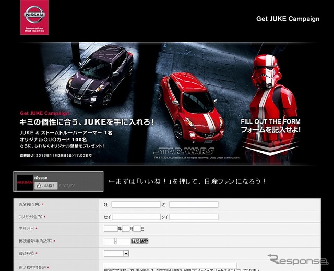The height and width of the screenshot is (271, 334).
Task: Click the purple Juke car image
Action: (x=100, y=75)
